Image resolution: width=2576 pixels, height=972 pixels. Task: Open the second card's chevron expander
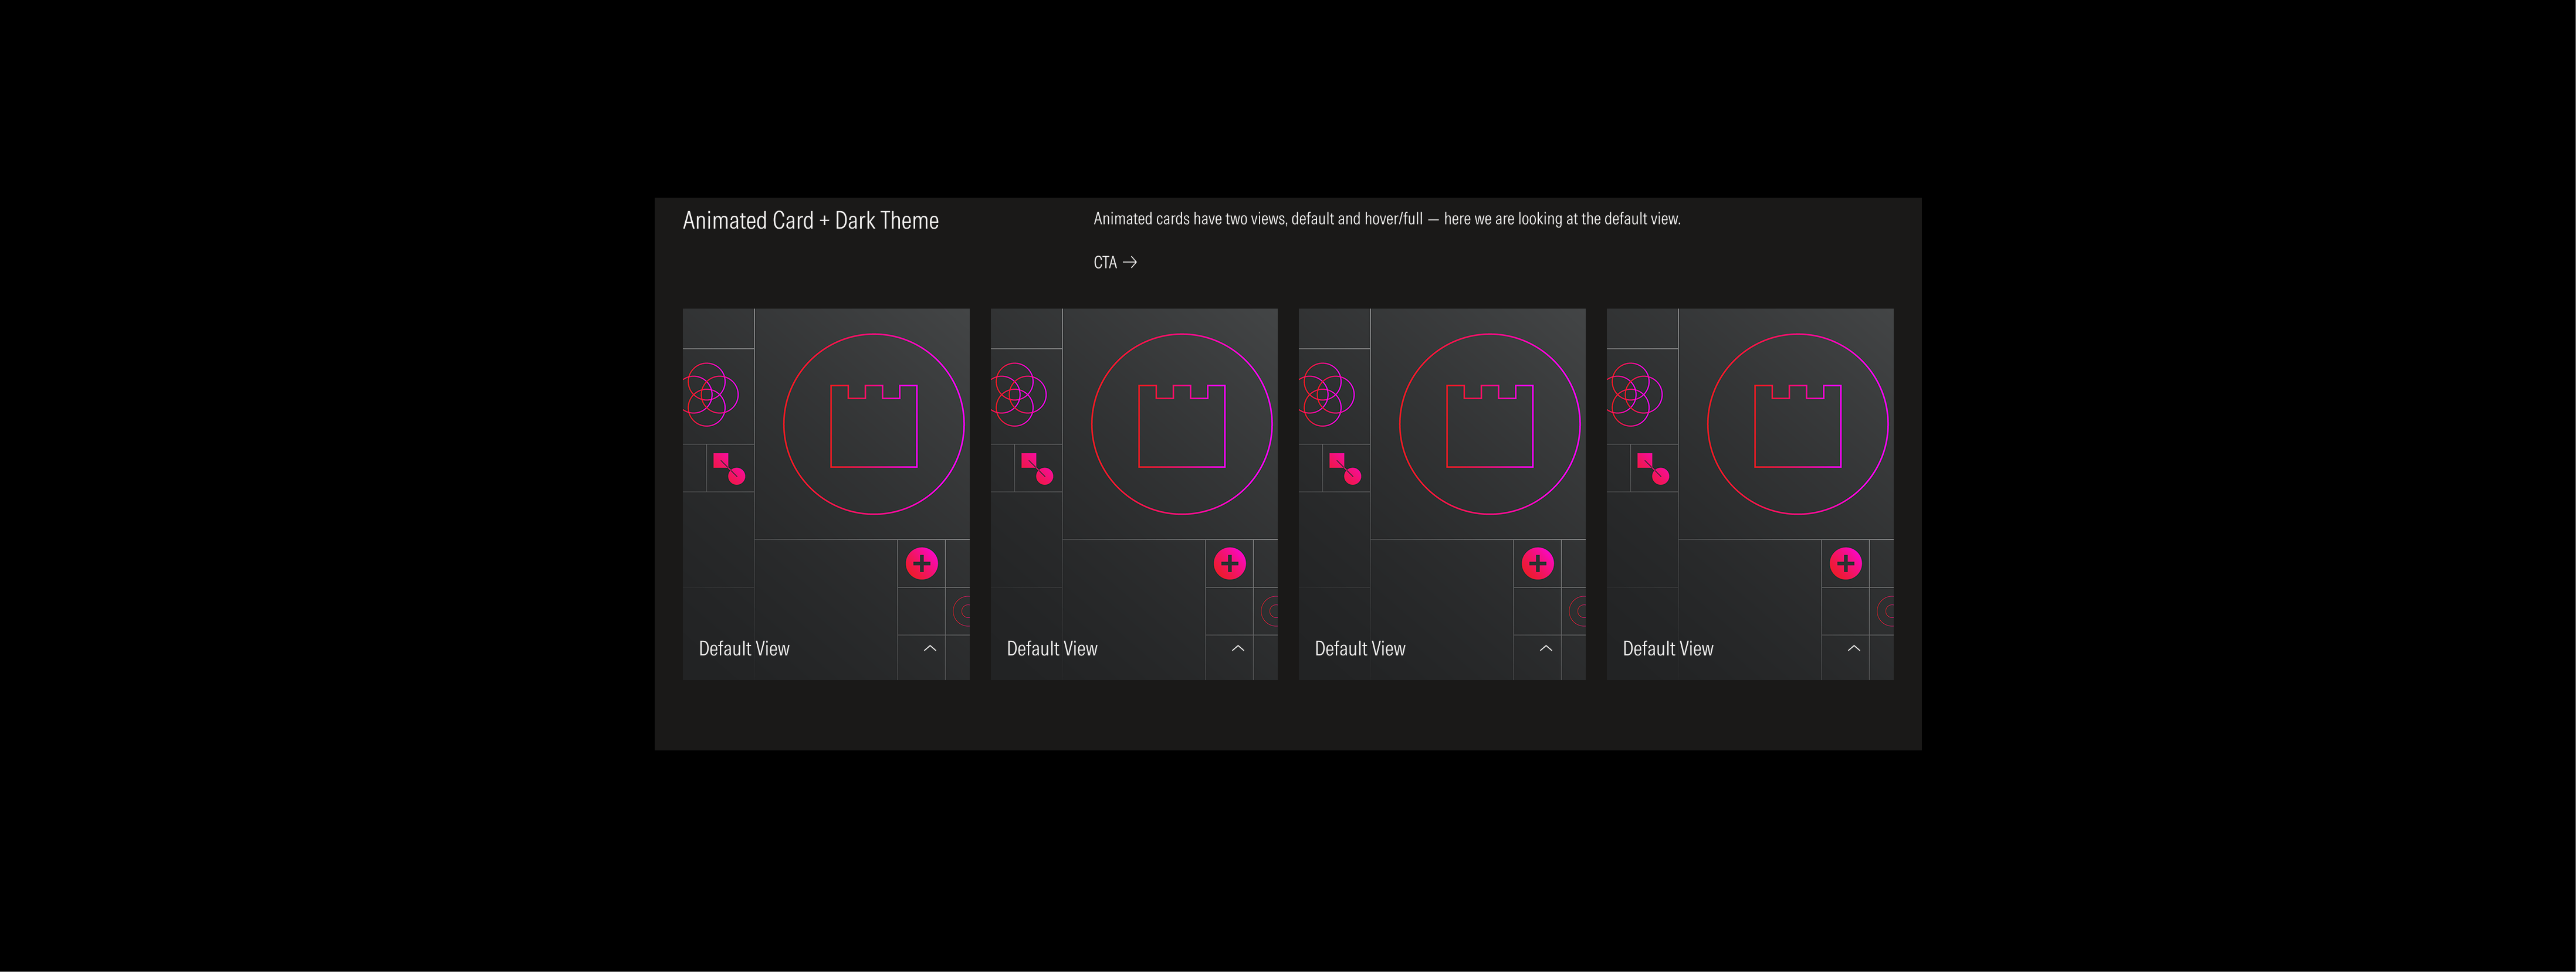tap(1238, 648)
